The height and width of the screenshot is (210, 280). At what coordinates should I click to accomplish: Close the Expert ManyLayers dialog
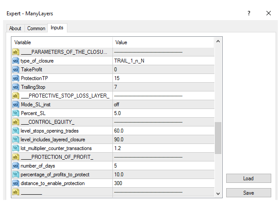pos(269,13)
